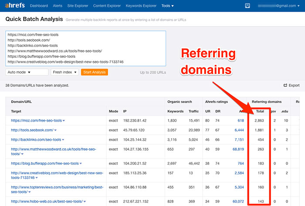Open the notifications icon in header
Image resolution: width=305 pixels, height=206 pixels.
coord(247,6)
